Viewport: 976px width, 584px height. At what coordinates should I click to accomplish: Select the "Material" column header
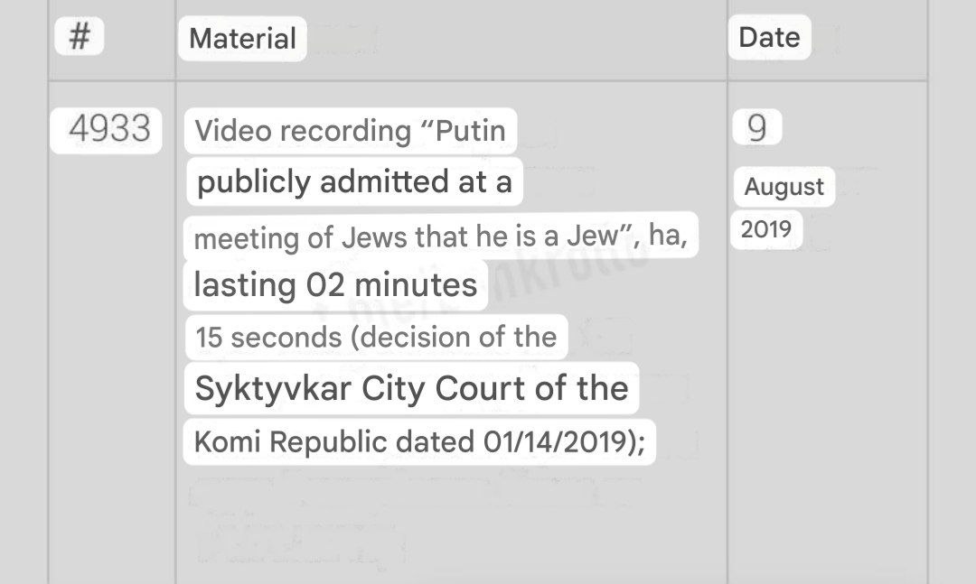[242, 39]
